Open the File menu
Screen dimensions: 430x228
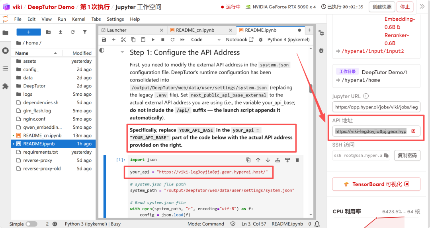(x=18, y=19)
